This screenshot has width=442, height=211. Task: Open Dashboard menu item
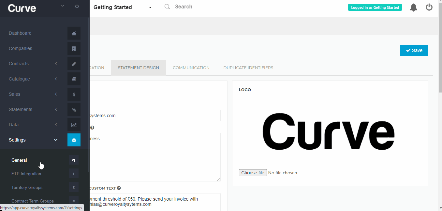20,33
